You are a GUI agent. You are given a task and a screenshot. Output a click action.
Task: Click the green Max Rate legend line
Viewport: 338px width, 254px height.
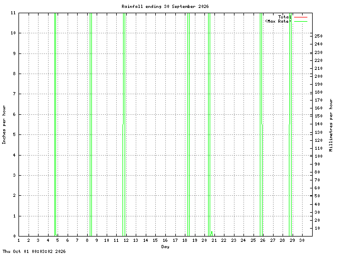click(x=301, y=21)
